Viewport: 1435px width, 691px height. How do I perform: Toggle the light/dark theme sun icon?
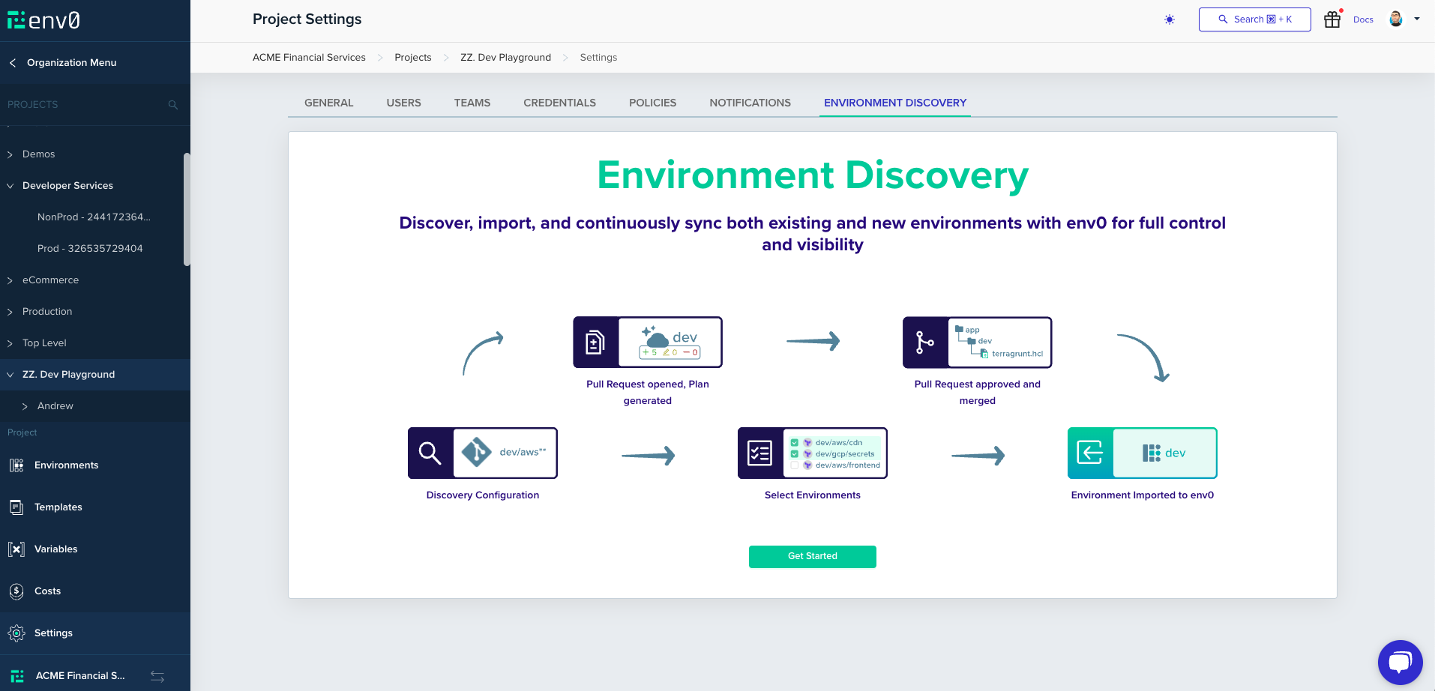tap(1170, 19)
